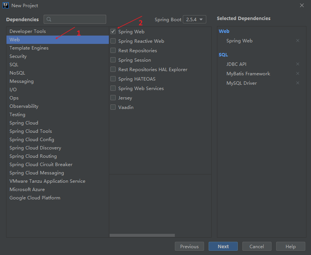Select the Web category

pos(58,40)
